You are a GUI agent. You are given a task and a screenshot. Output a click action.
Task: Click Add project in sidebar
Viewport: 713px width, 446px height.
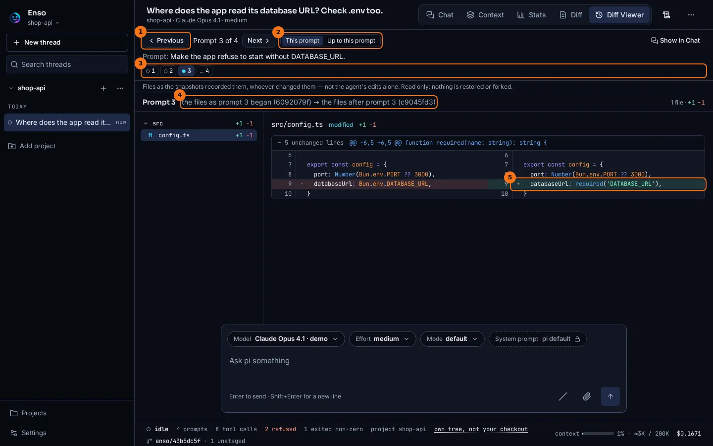(32, 146)
